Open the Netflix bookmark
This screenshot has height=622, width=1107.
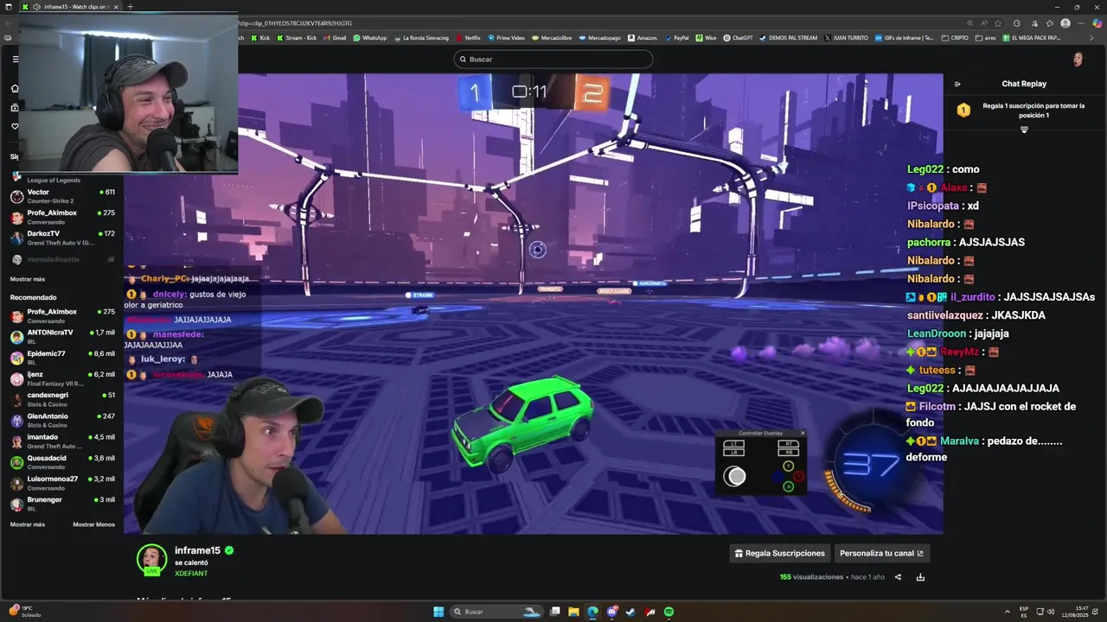(469, 38)
